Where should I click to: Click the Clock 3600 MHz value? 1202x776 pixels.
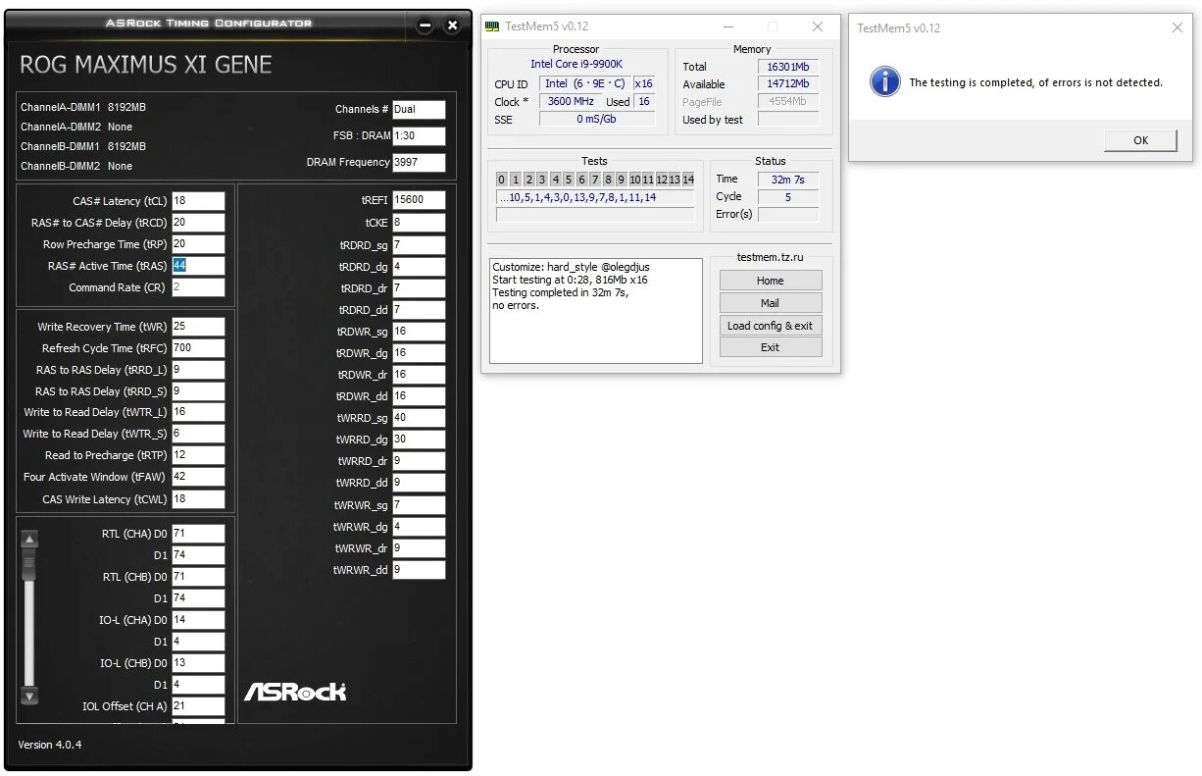point(570,102)
